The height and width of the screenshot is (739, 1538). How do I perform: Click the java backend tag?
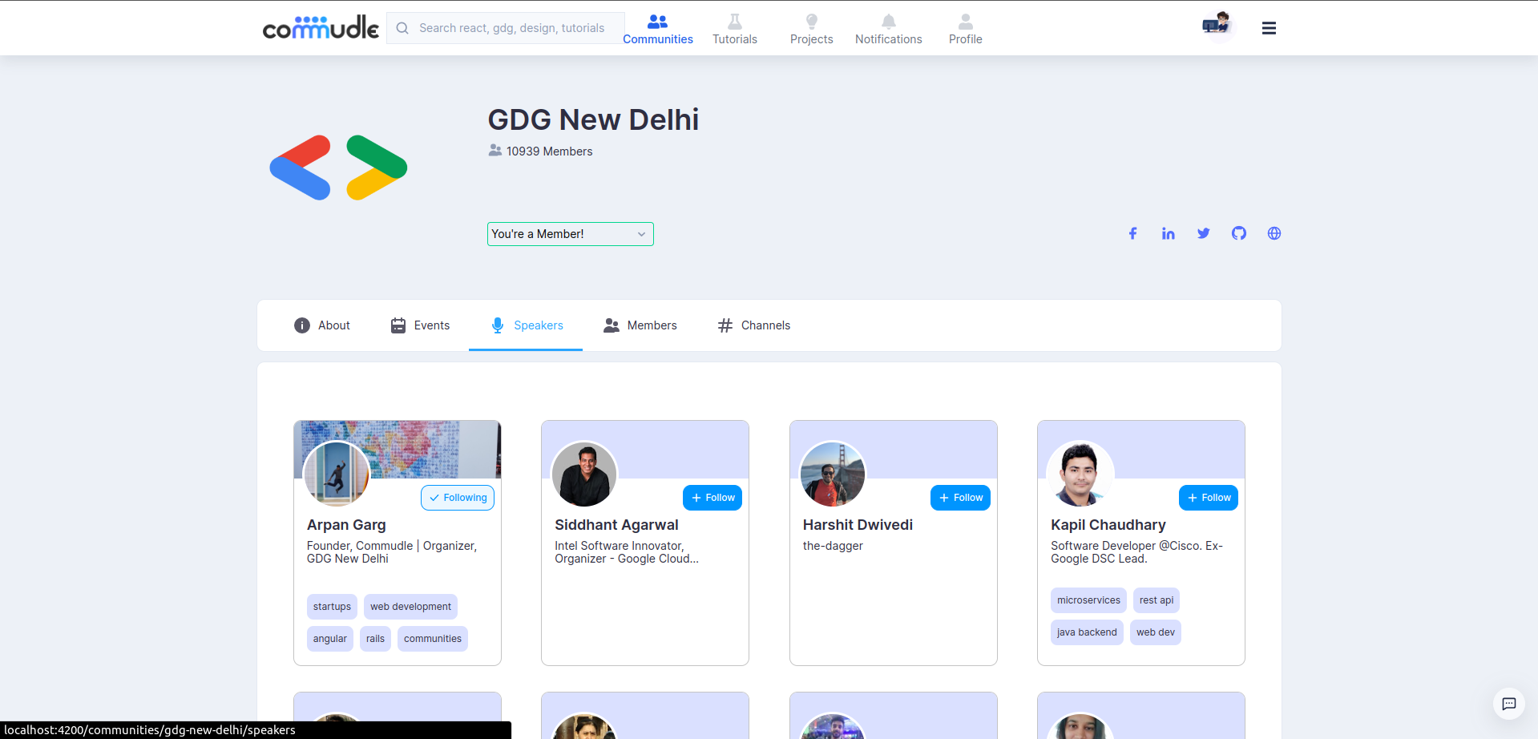pos(1087,632)
